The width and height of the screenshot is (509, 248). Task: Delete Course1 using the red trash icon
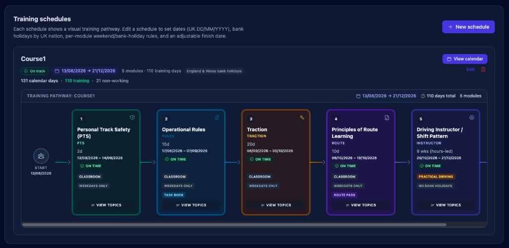[483, 69]
